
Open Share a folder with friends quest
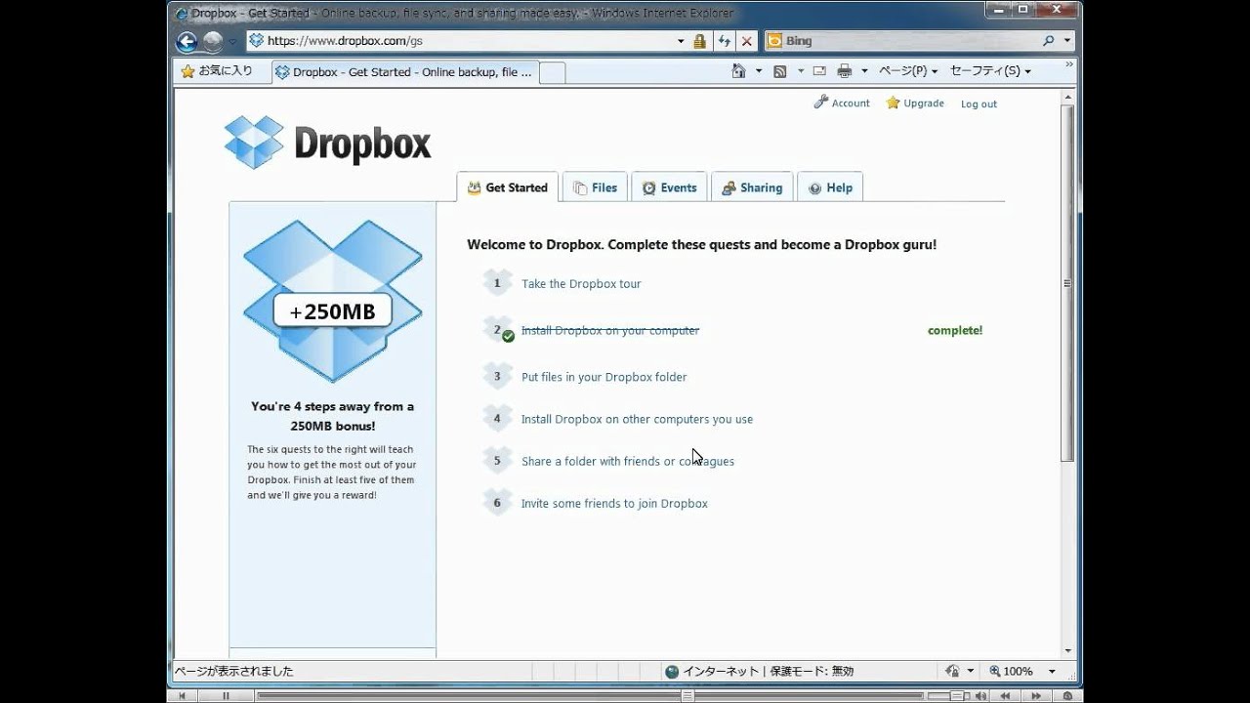(x=628, y=461)
